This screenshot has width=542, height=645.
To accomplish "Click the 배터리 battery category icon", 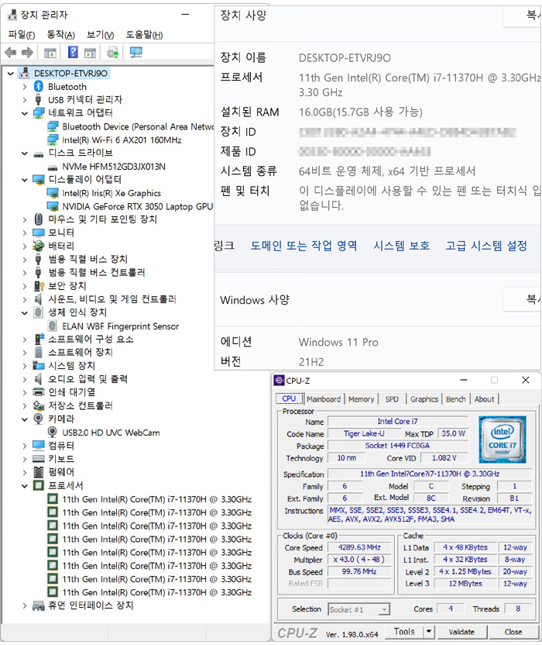I will point(38,246).
